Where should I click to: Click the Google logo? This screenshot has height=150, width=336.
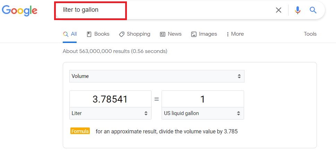point(20,10)
